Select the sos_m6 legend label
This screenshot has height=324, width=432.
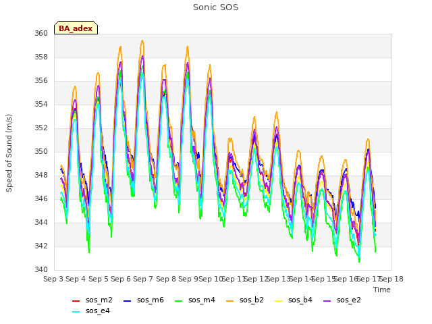point(151,300)
